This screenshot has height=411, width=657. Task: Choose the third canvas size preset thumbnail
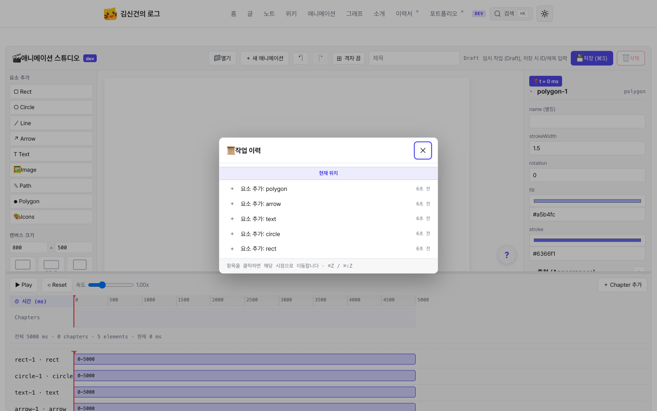80,264
